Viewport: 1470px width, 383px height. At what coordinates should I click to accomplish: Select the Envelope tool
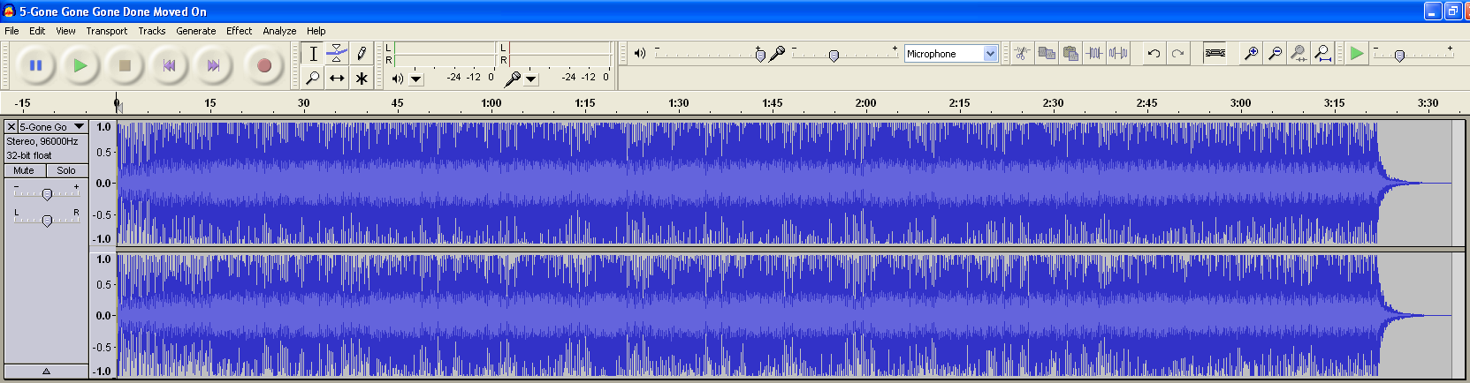(337, 54)
